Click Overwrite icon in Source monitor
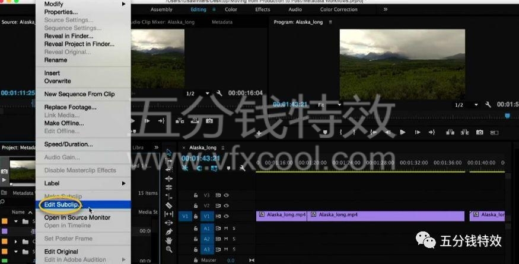Screen dimensions: 519x264 click(x=195, y=121)
